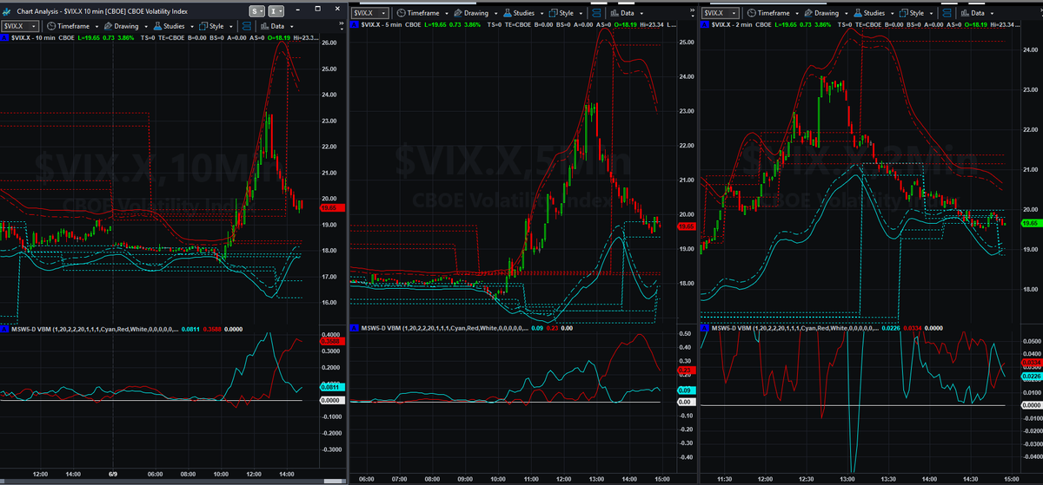Expand Studies dropdown arrow in 5 min chart

541,14
